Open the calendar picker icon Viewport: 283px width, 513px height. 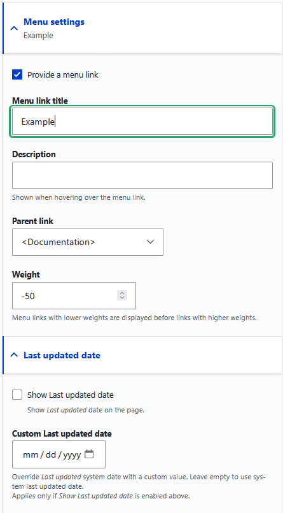click(89, 454)
